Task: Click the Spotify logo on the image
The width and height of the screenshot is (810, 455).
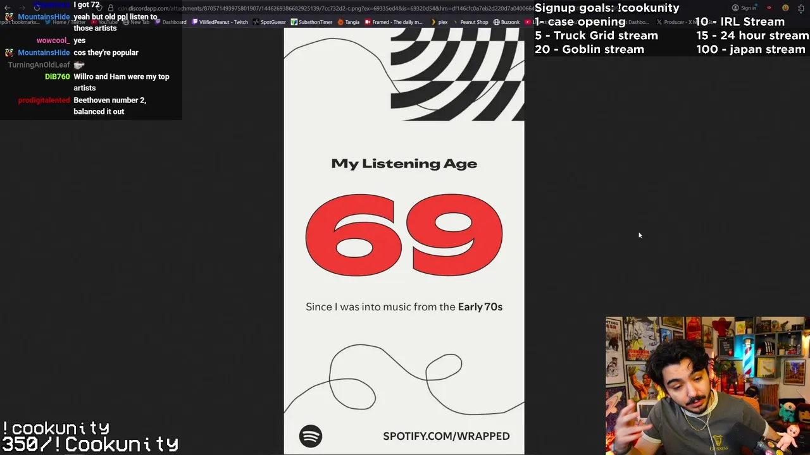Action: coord(311,436)
